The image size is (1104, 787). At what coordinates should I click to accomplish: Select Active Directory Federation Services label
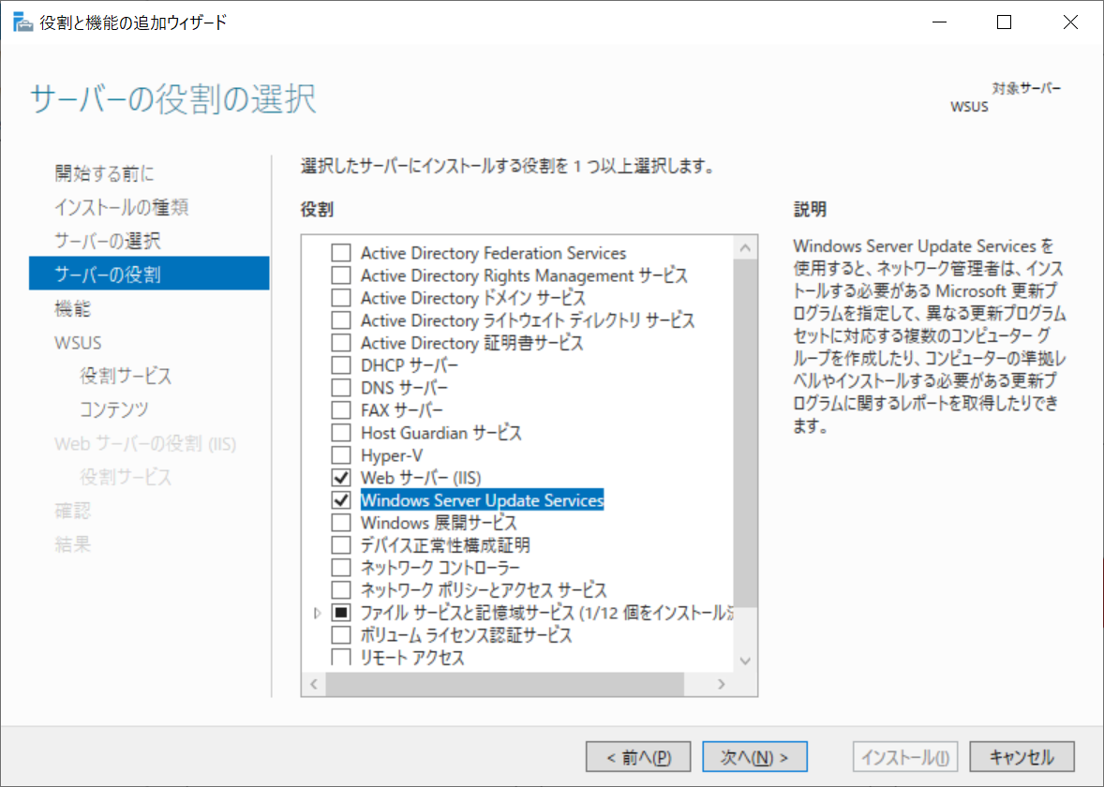pyautogui.click(x=494, y=253)
